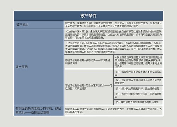Select the '破产原因' row header
This screenshot has width=177, height=127.
click(x=39, y=67)
